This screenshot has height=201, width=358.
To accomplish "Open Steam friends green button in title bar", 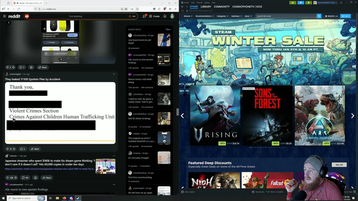I will click(293, 3).
